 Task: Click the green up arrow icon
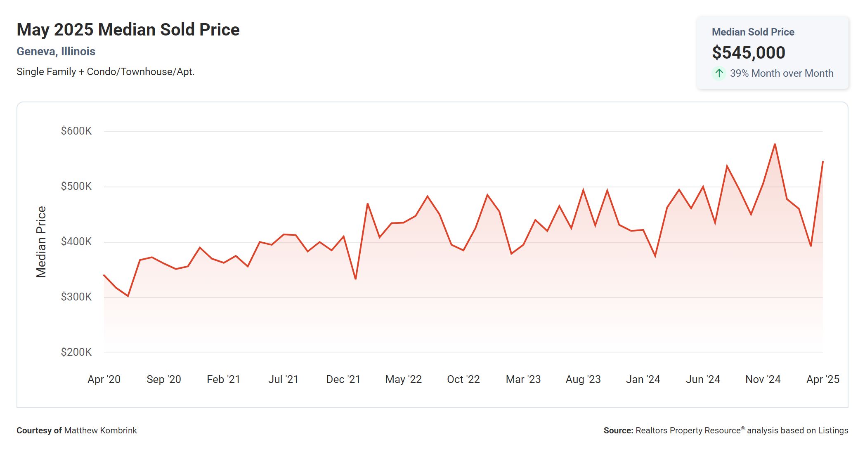click(x=719, y=73)
